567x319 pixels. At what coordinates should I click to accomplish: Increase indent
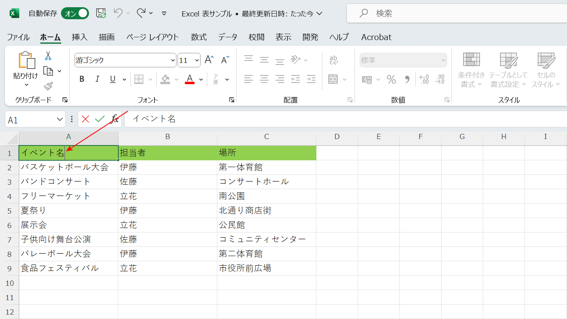311,79
